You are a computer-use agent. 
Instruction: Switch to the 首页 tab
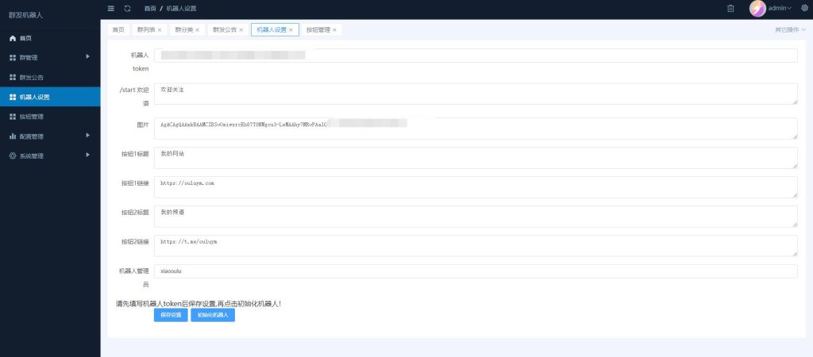coord(118,30)
